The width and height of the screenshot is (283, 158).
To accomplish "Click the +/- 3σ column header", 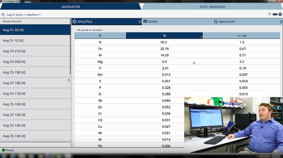I will 242,36.
